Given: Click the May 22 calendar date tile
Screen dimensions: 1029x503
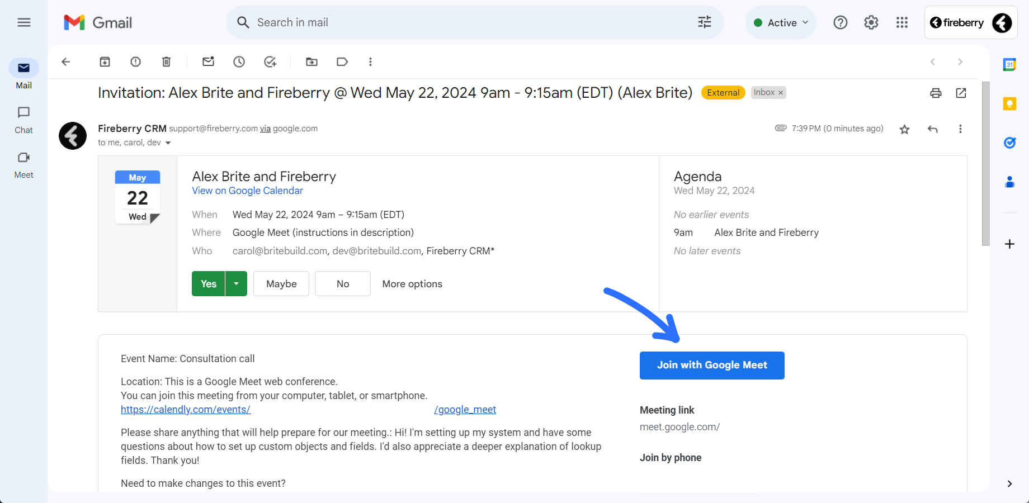Looking at the screenshot, I should point(138,197).
